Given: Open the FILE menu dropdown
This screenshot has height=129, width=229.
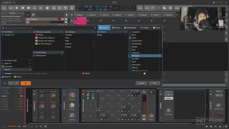Looking at the screenshot, I should point(4,8).
